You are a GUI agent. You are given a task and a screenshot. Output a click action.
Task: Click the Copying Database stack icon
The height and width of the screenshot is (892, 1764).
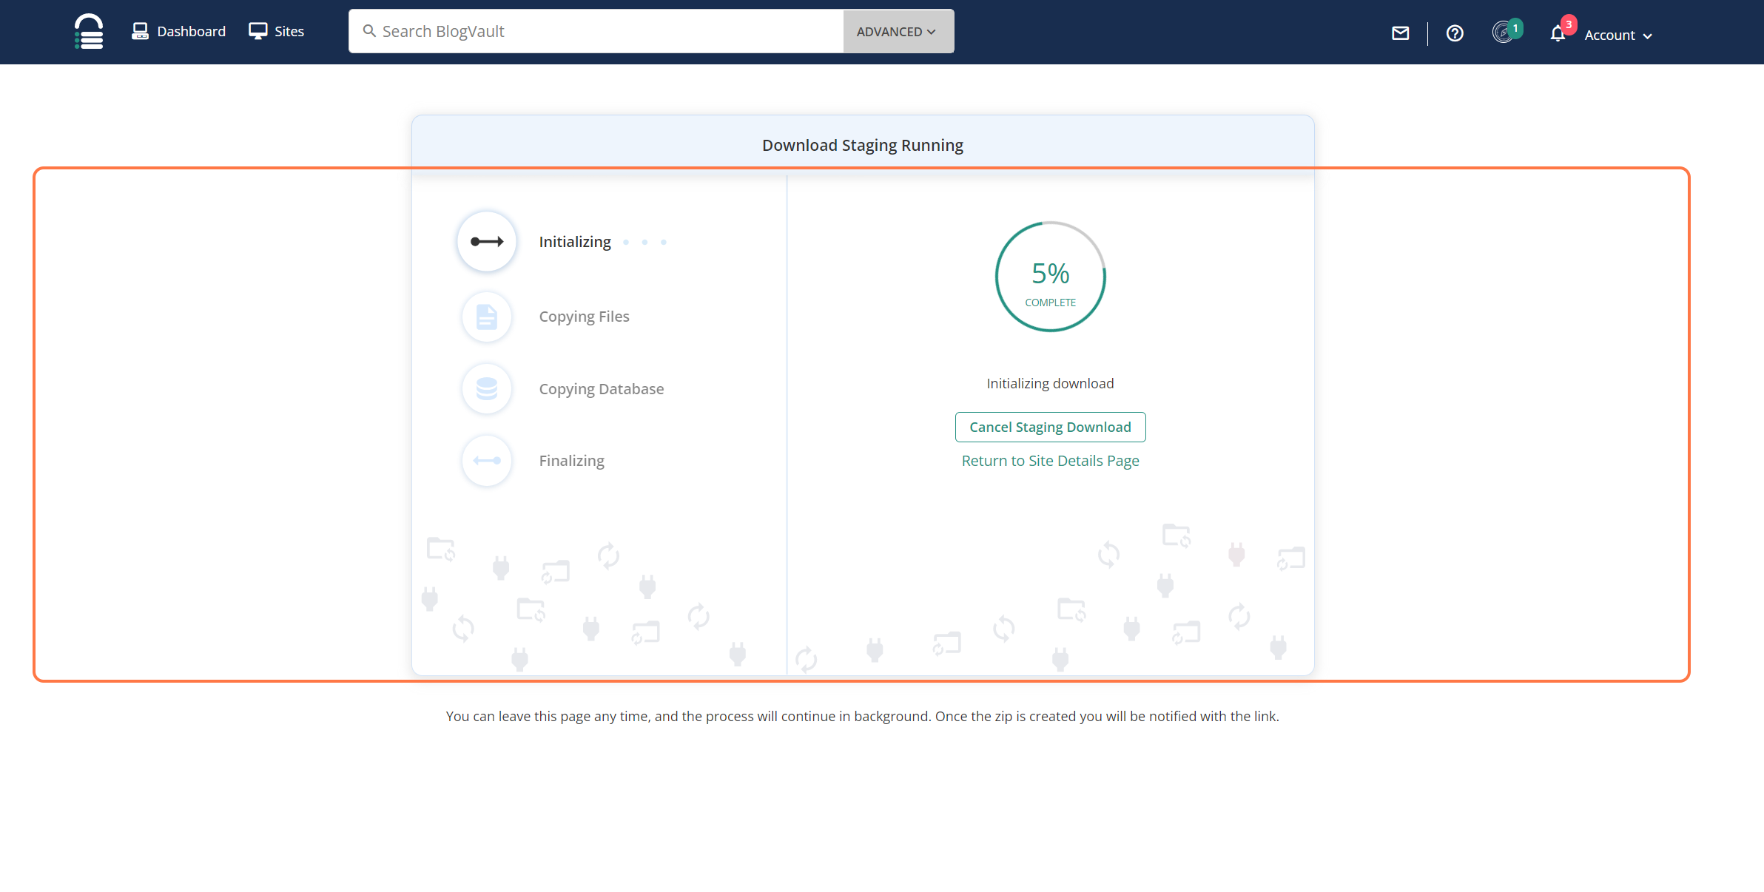click(x=487, y=389)
